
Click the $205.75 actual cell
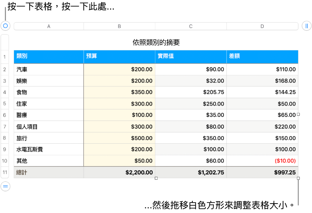[x=191, y=92]
